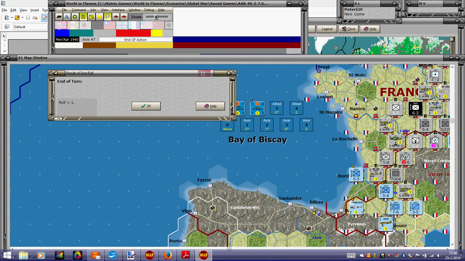The width and height of the screenshot is (465, 261).
Task: Click the land unit silhouette toolbar icon
Action: tap(59, 17)
